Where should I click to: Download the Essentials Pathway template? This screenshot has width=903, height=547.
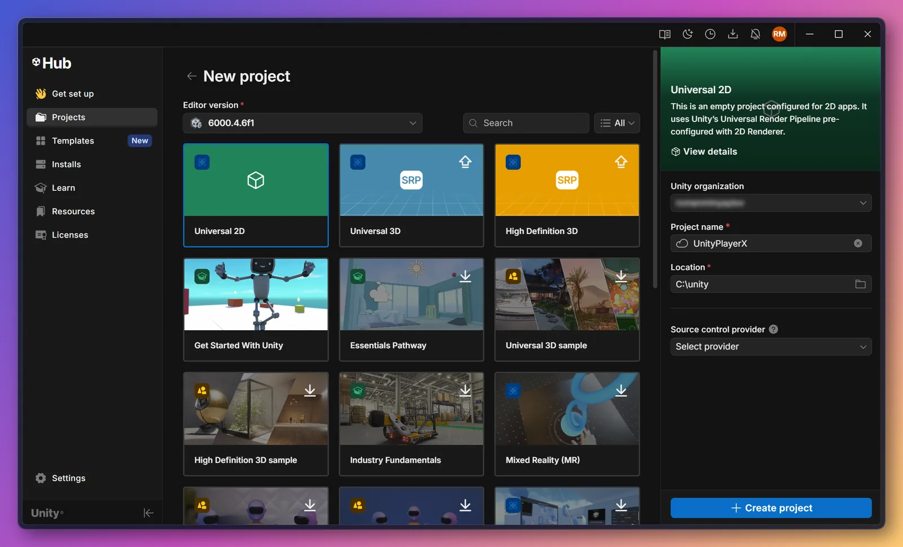(465, 276)
